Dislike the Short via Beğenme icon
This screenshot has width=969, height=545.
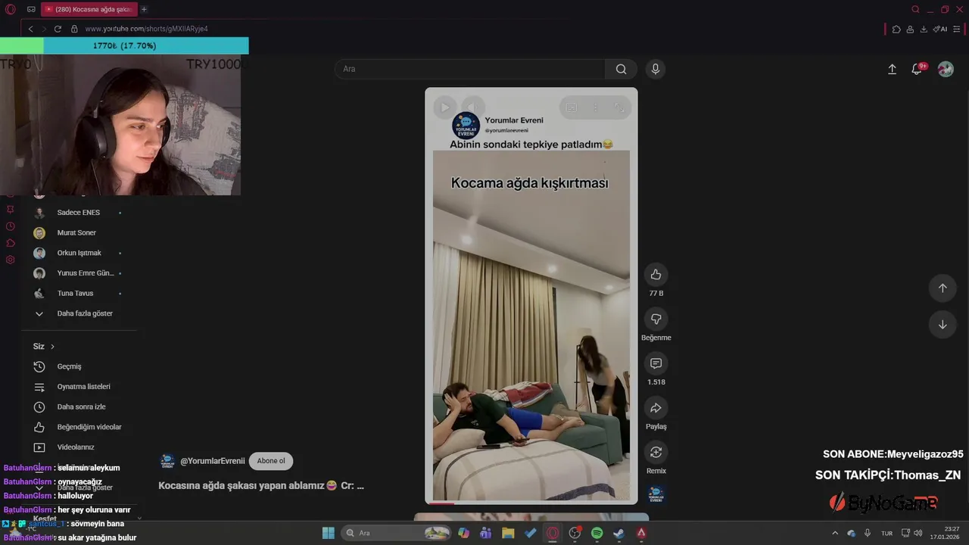656,319
